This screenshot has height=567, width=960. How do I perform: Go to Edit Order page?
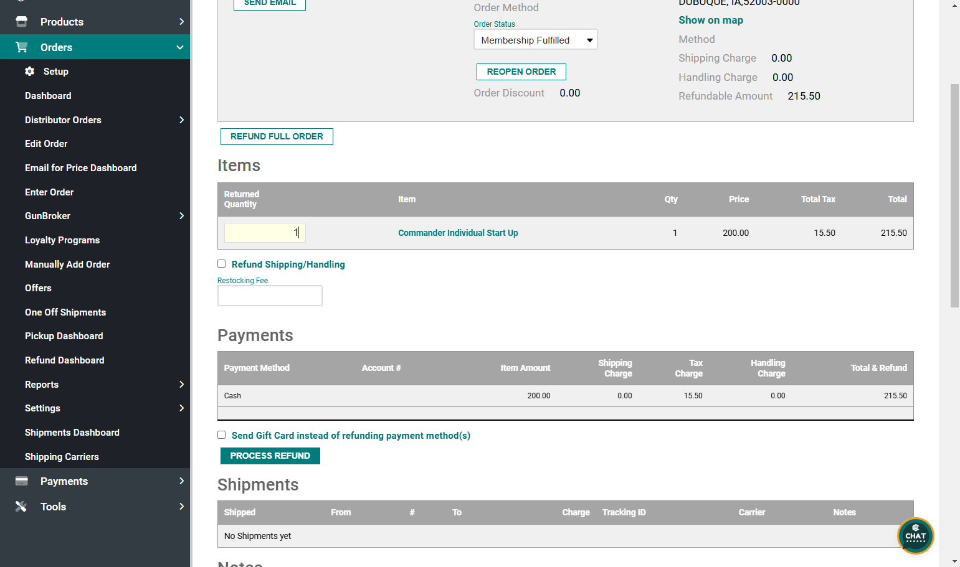click(46, 144)
